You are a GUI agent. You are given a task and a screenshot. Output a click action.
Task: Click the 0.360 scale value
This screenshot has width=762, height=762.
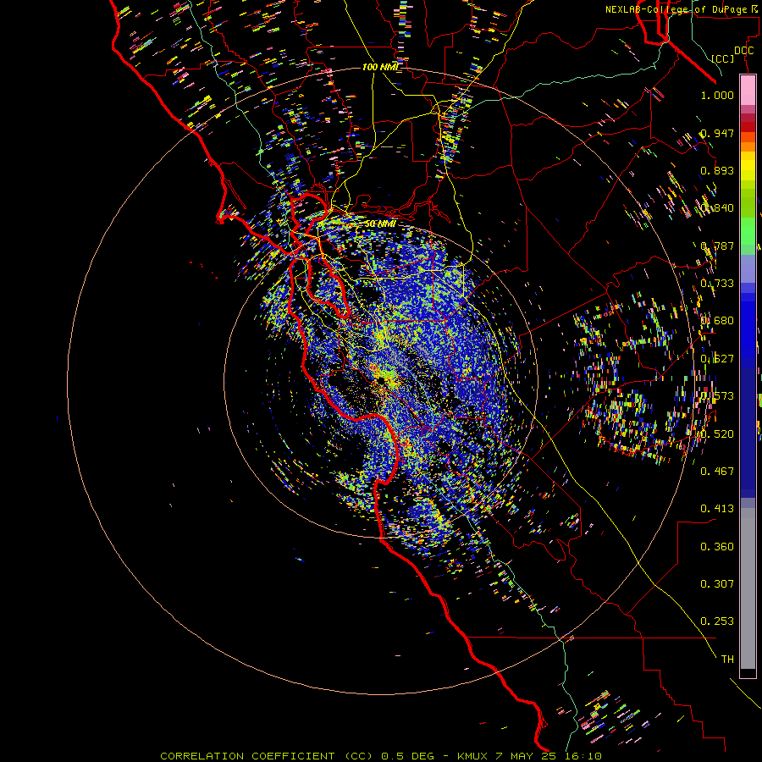click(x=717, y=547)
